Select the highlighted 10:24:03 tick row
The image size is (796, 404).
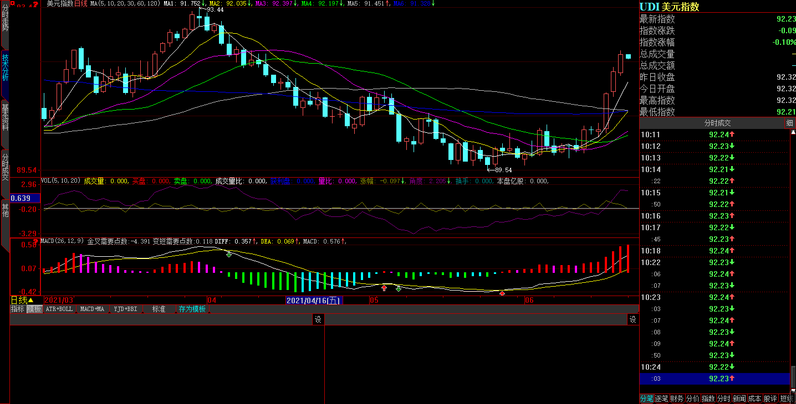(x=715, y=379)
